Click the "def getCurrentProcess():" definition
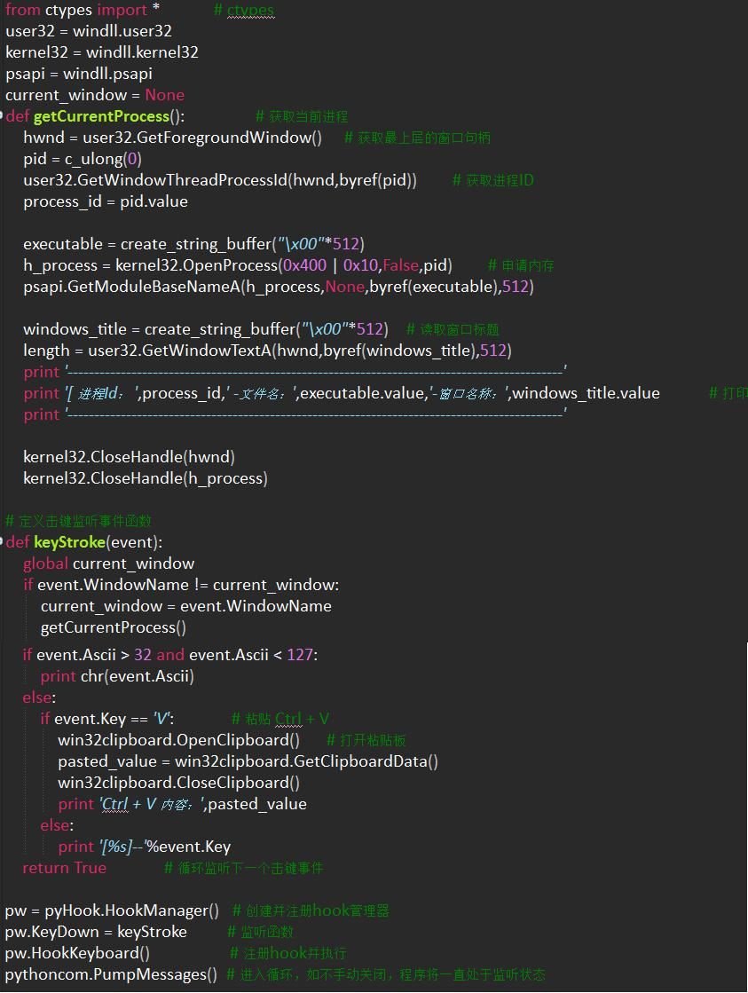The height and width of the screenshot is (993, 748). click(95, 116)
